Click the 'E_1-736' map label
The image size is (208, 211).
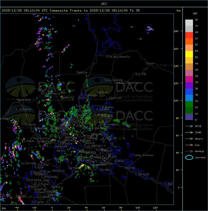coord(141,74)
